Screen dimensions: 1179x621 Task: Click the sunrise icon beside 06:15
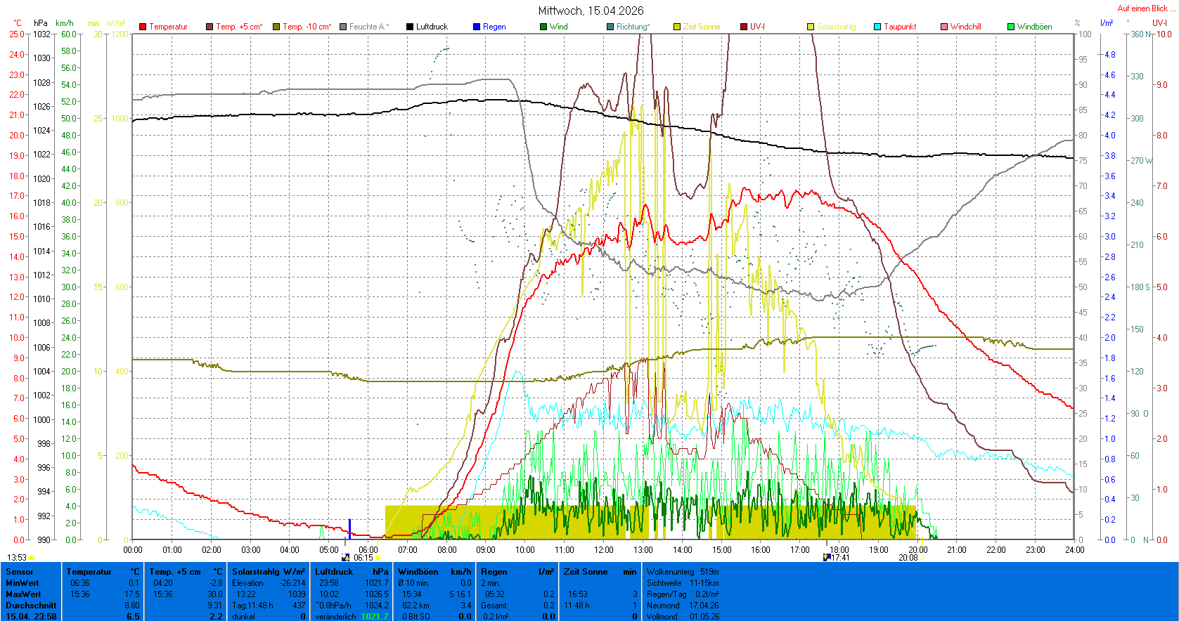[345, 558]
